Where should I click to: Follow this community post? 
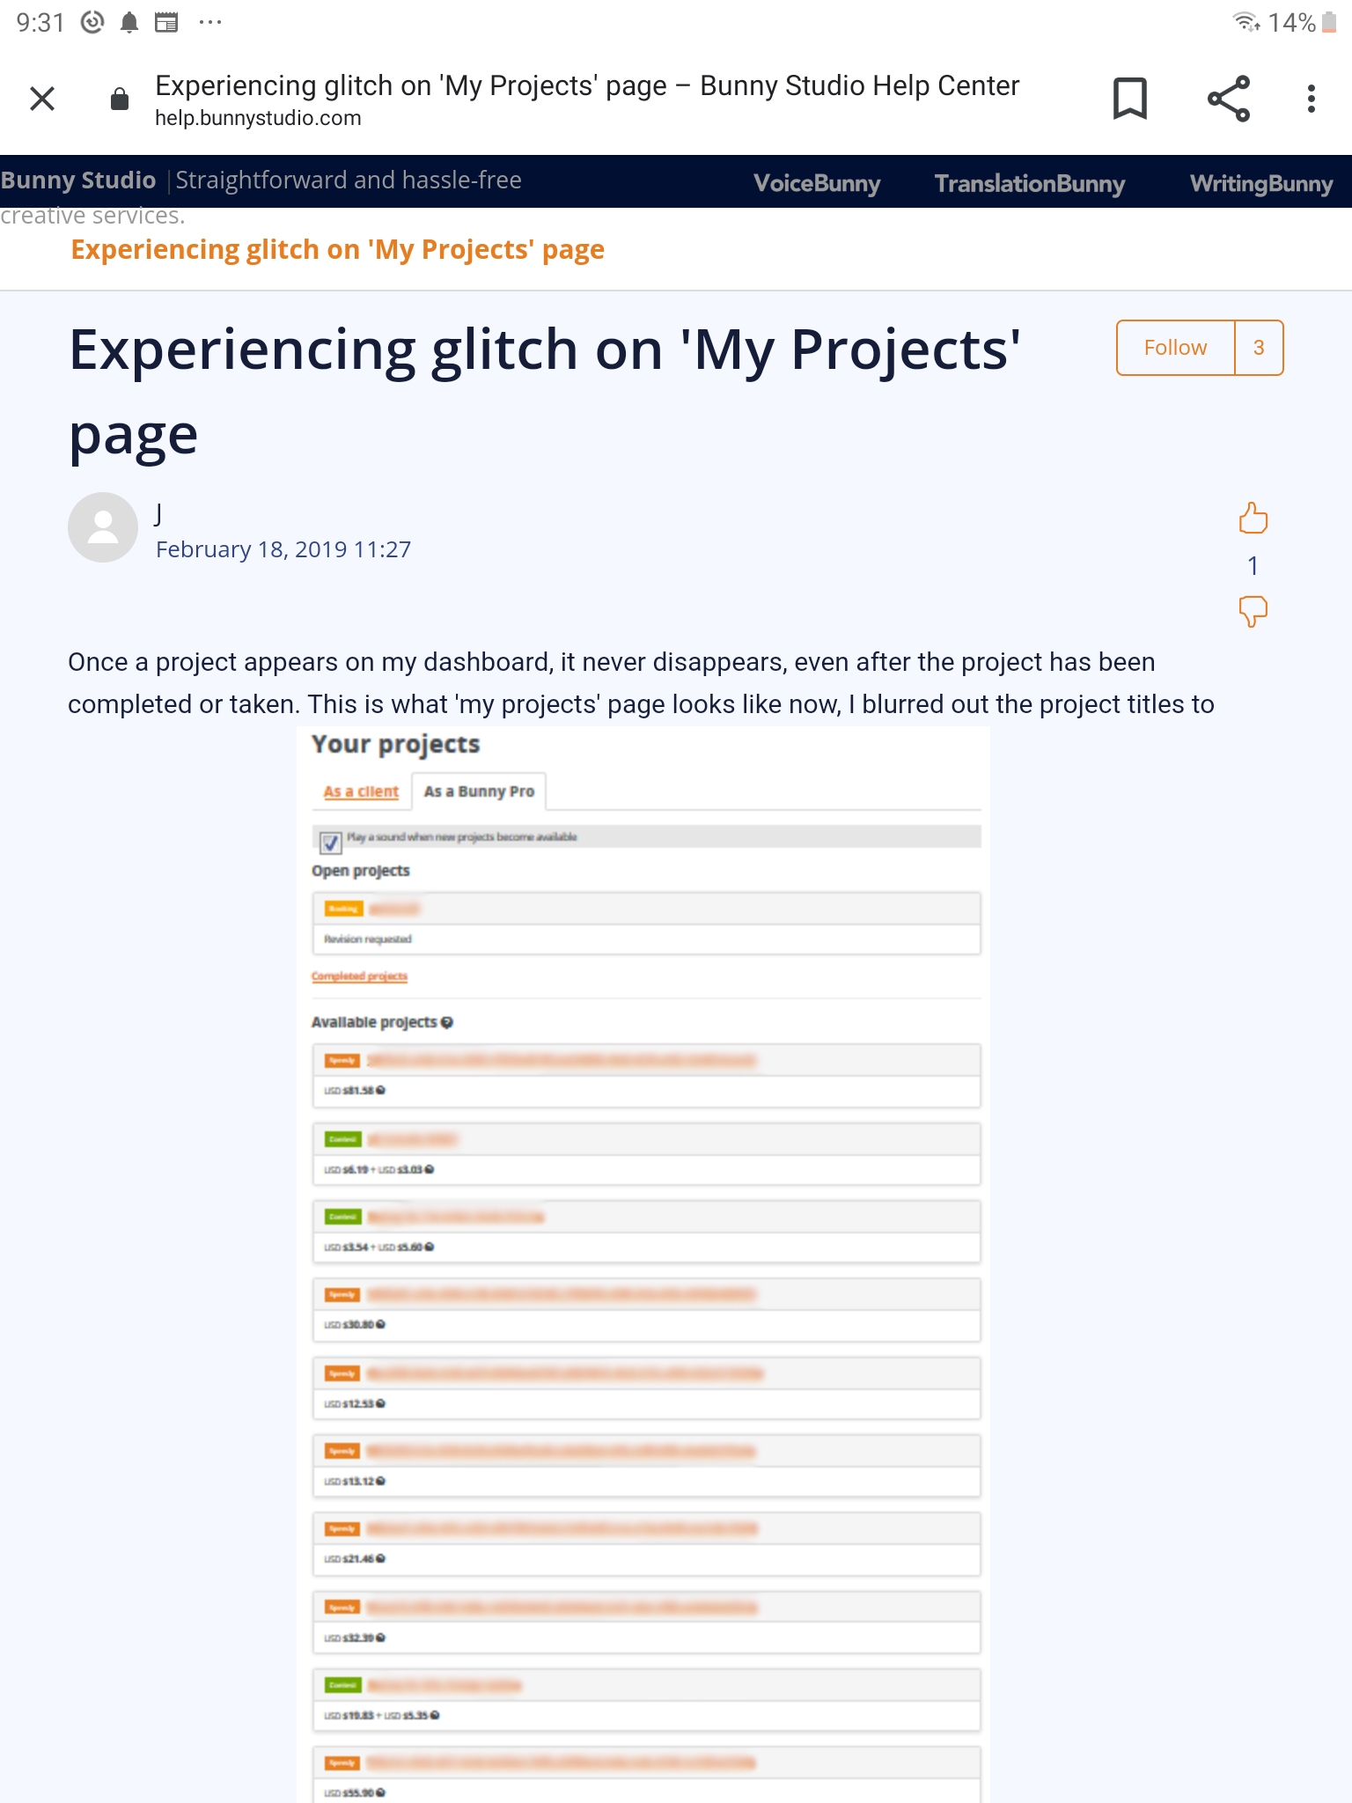click(1175, 348)
